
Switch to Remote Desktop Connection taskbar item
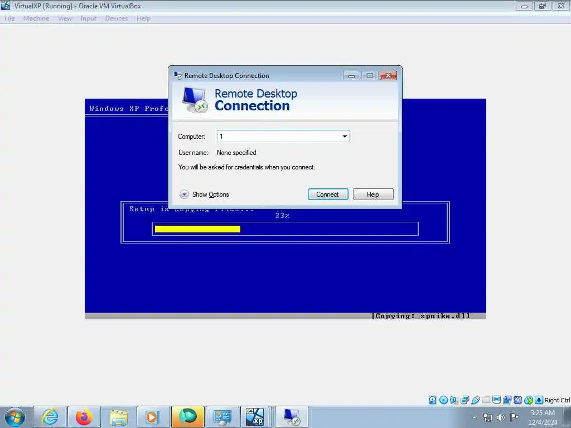point(291,417)
